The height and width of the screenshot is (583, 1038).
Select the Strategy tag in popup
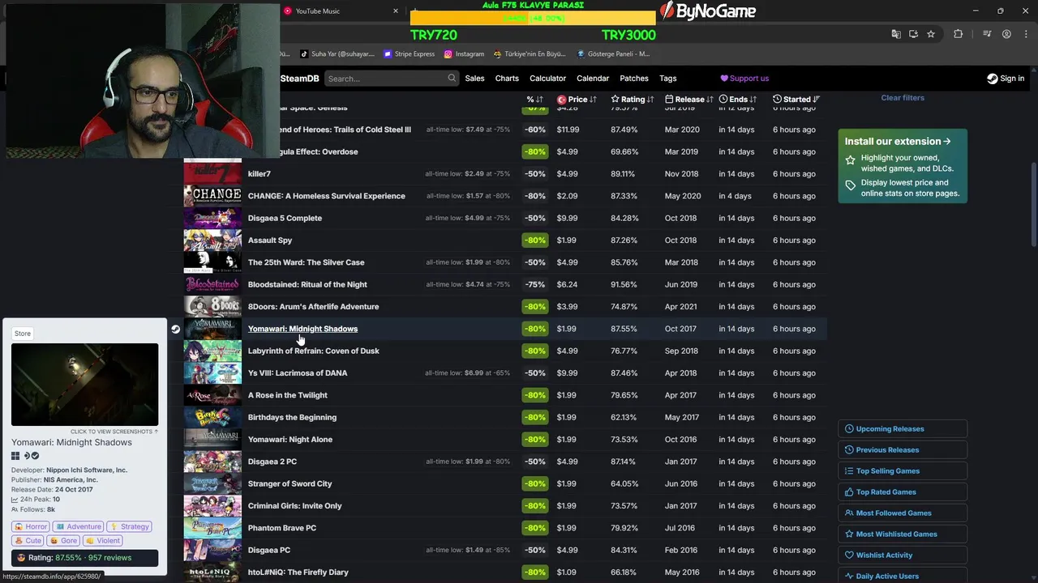130,526
